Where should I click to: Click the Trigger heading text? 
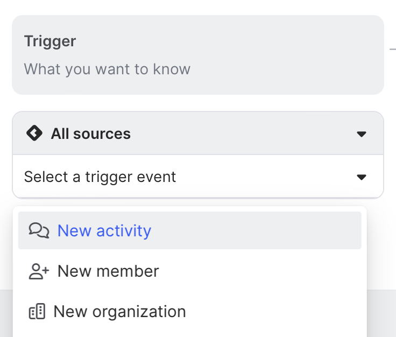pos(50,41)
